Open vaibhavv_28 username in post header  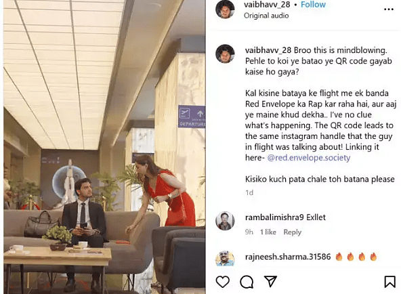point(267,4)
